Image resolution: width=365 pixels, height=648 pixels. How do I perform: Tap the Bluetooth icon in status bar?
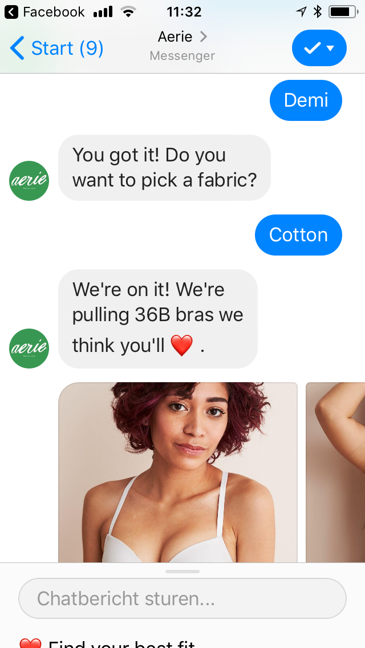(x=318, y=12)
